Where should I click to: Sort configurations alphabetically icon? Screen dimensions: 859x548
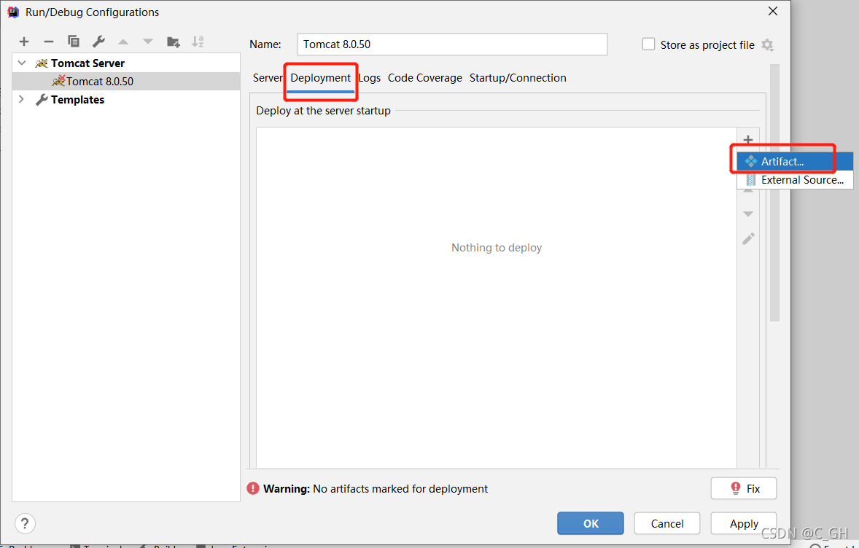[x=198, y=41]
